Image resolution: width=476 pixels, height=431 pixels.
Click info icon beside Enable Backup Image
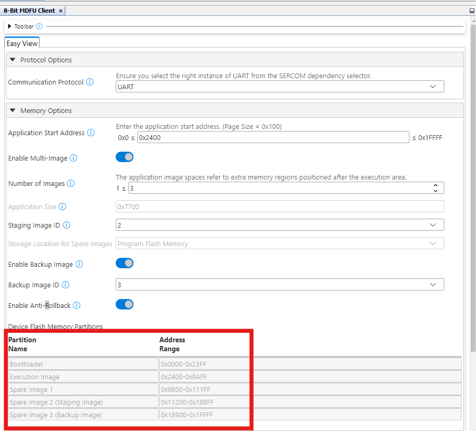[79, 264]
